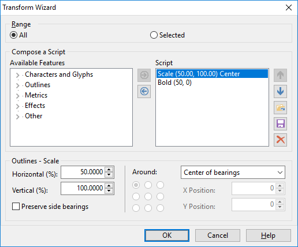Click the Effects feature label
This screenshot has height=247, width=298.
[x=35, y=106]
